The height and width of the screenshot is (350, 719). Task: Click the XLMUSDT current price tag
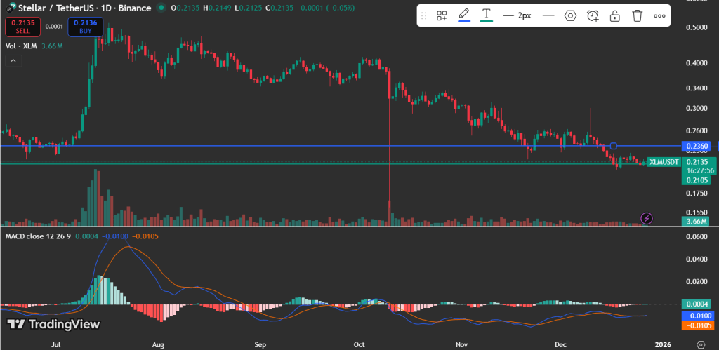(664, 162)
